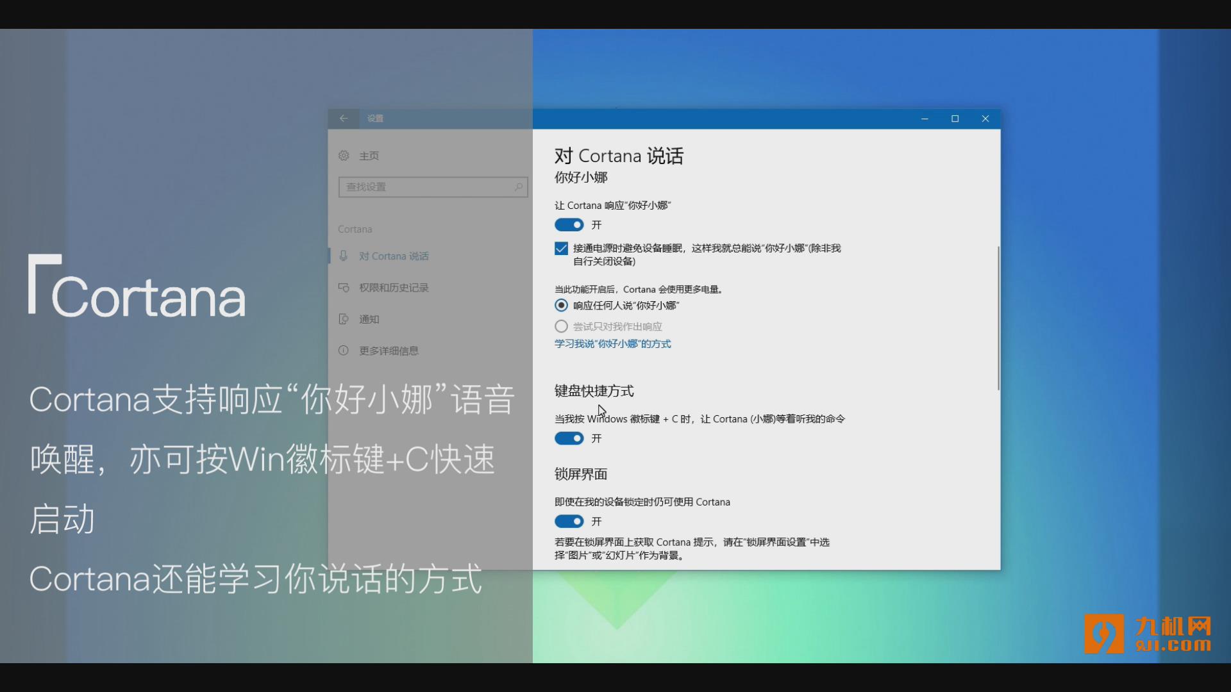Image resolution: width=1231 pixels, height=692 pixels.
Task: Click the back arrow in Settings title bar
Action: (344, 119)
